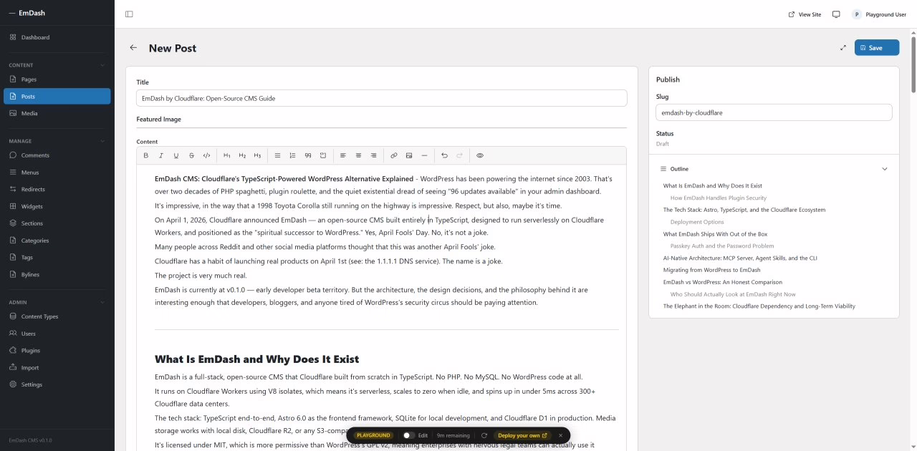Open Bylines in the sidebar
Viewport: 917px width, 451px height.
[57, 274]
